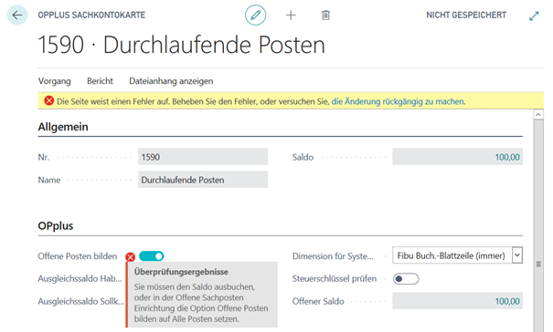Click the vertical scrollbar grip
Image resolution: width=553 pixels, height=332 pixels.
[x=538, y=265]
